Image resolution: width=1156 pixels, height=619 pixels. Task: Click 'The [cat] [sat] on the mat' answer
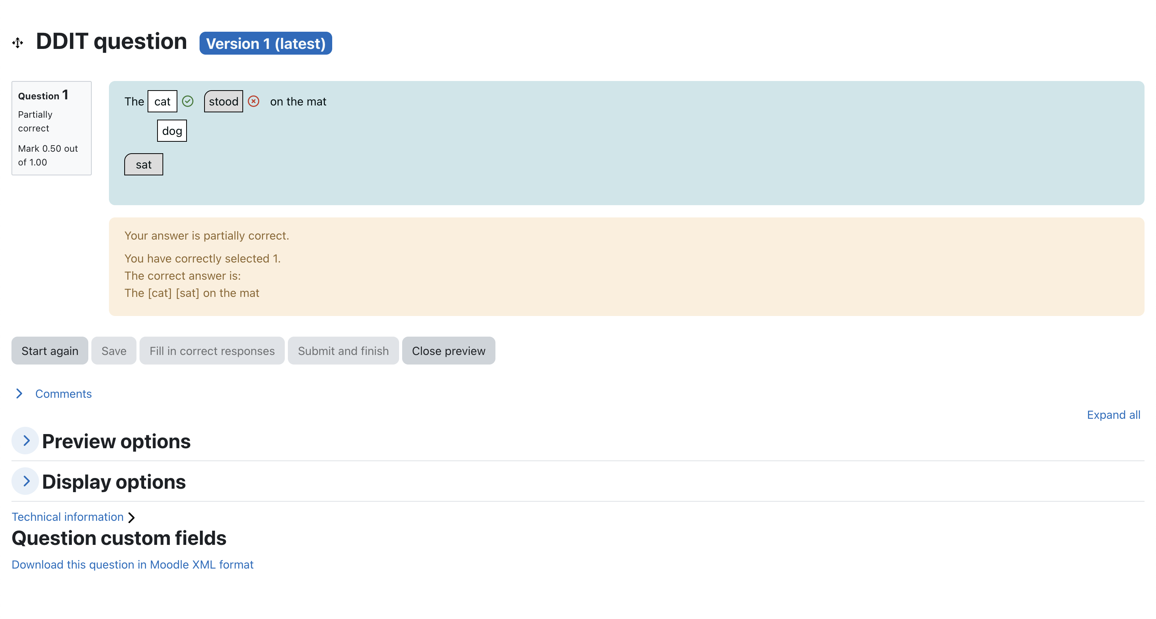click(x=192, y=293)
